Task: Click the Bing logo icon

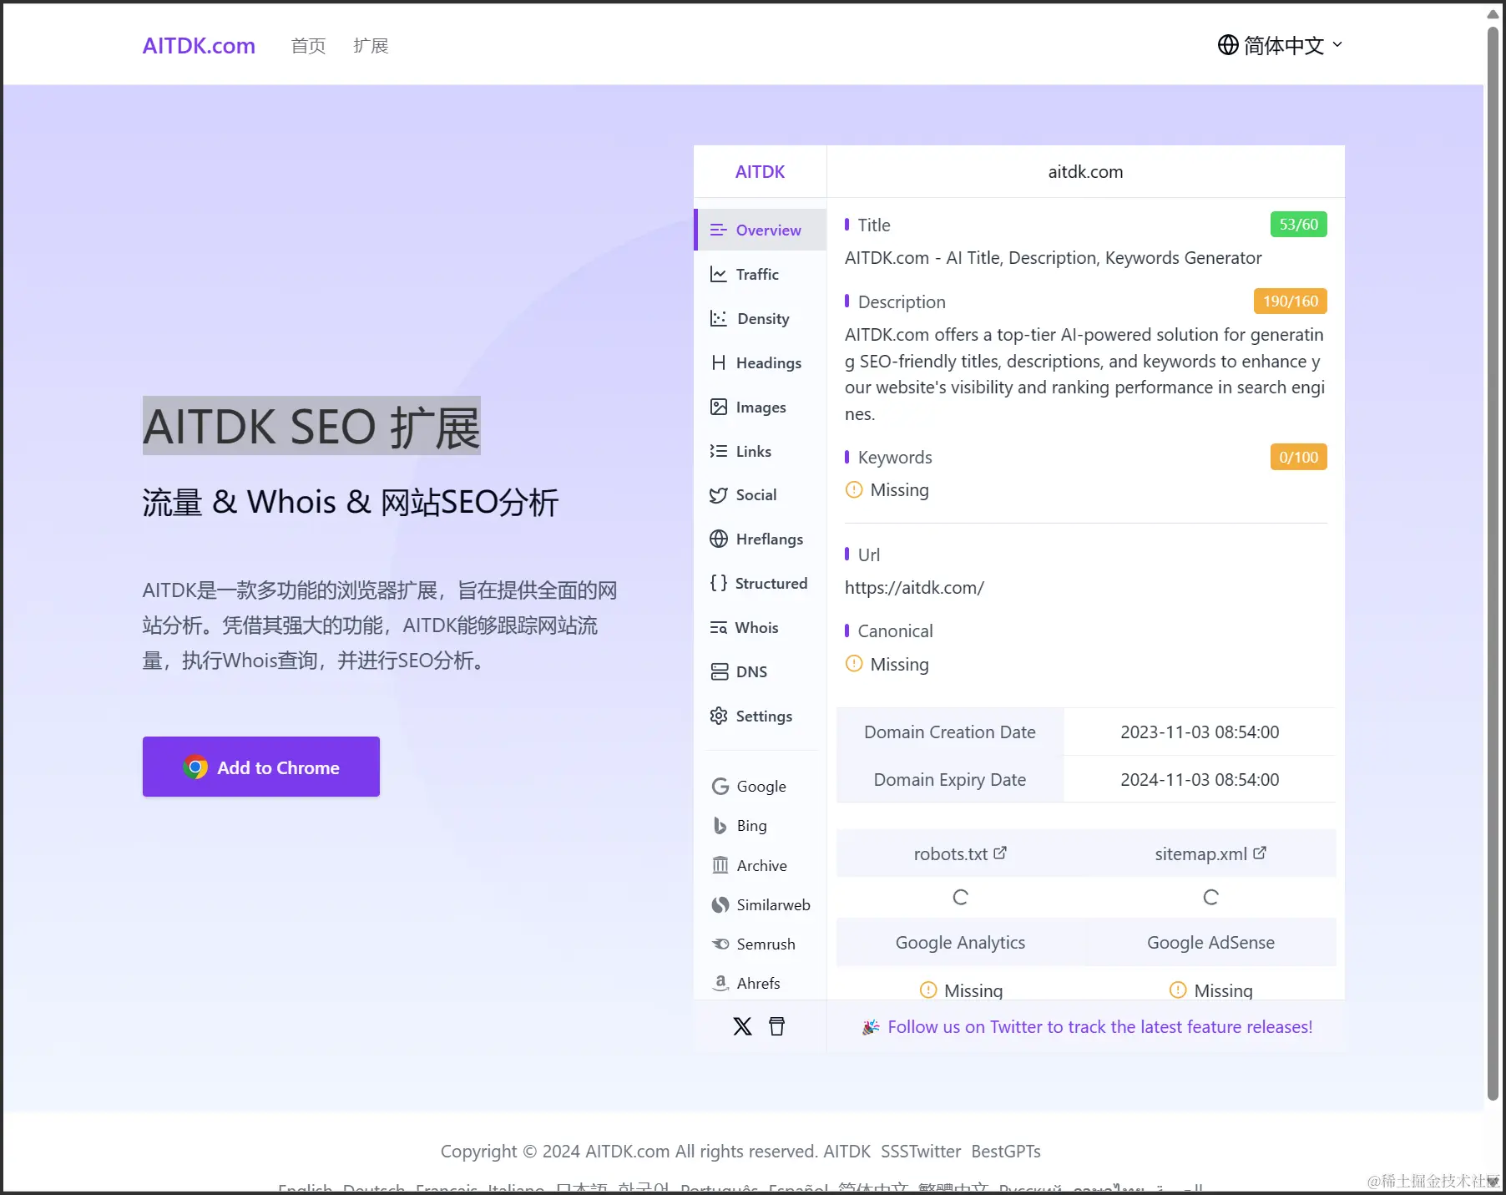Action: pyautogui.click(x=720, y=825)
